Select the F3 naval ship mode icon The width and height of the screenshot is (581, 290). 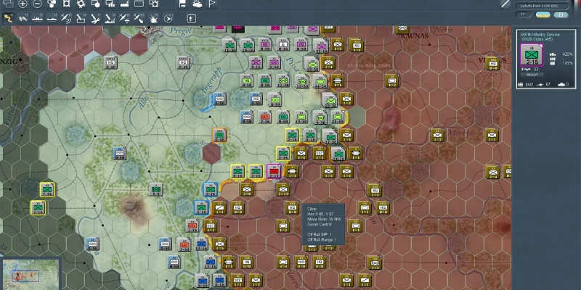click(37, 18)
